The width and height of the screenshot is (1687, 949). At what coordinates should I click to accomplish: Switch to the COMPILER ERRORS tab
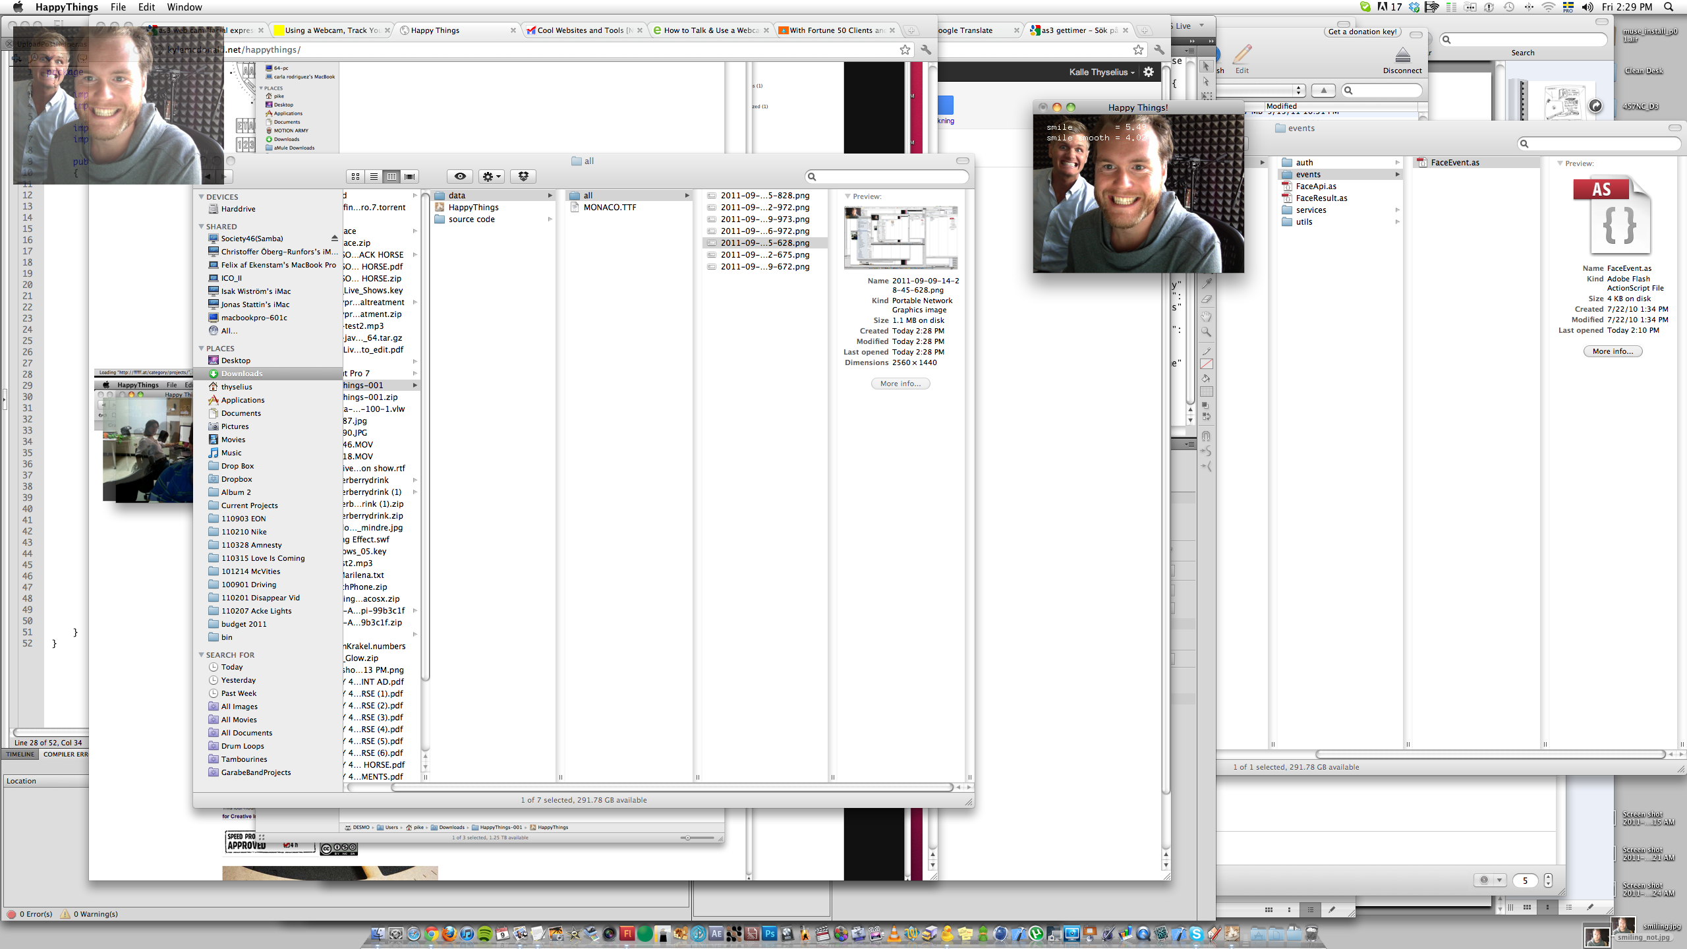pyautogui.click(x=65, y=755)
